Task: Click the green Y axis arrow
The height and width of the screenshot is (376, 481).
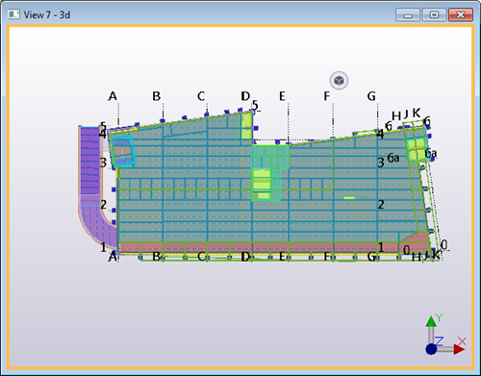Action: (431, 321)
